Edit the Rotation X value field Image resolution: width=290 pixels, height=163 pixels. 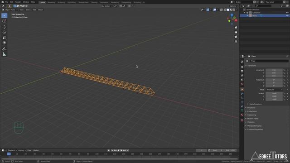[x=274, y=80]
